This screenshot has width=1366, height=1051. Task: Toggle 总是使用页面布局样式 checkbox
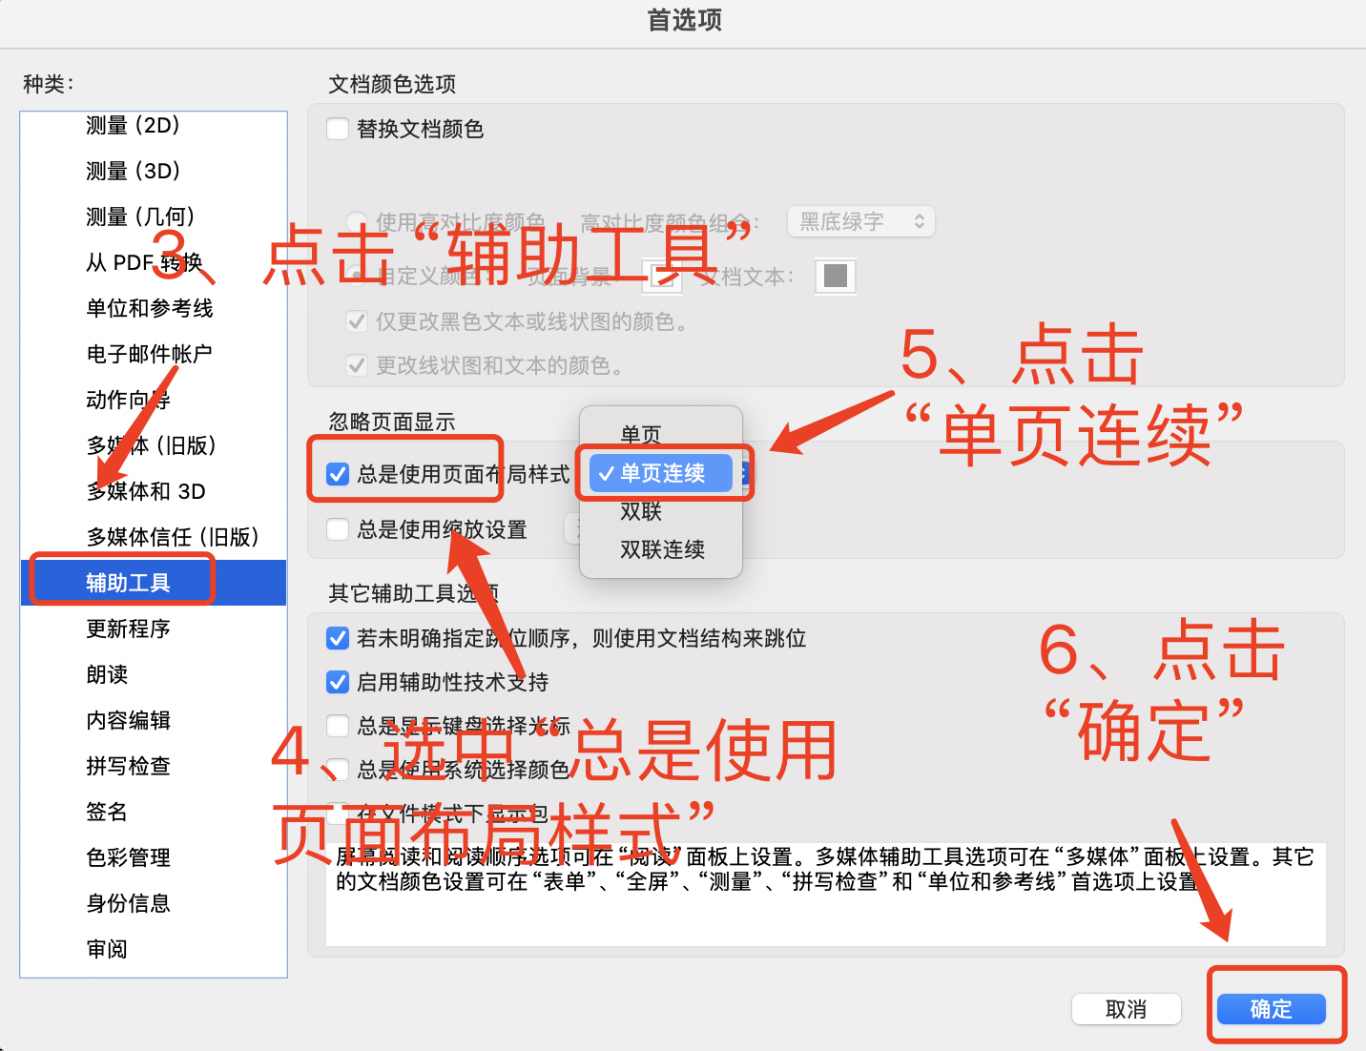point(338,474)
